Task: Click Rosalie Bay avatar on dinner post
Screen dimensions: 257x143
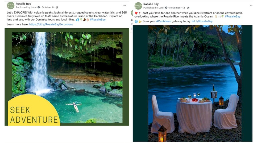Action: 138,6
